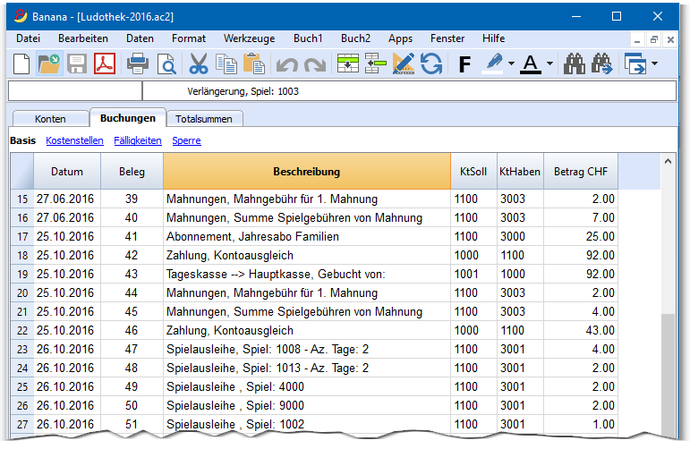Select the Buchungen tab
Image resolution: width=690 pixels, height=449 pixels.
[128, 118]
